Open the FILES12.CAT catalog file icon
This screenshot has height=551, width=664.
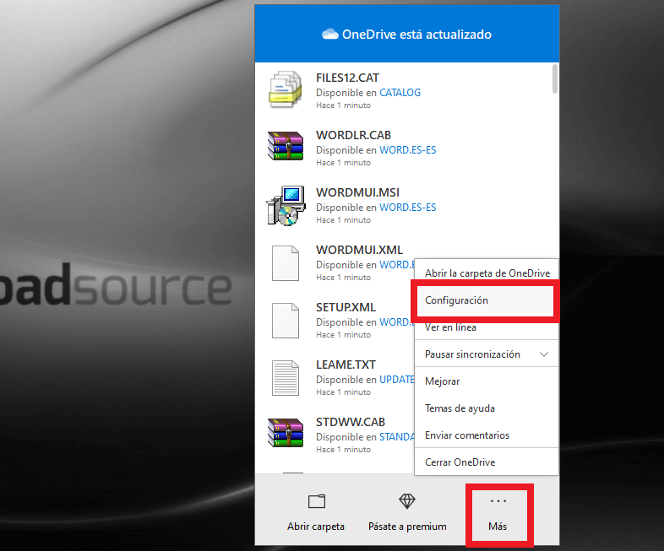286,89
